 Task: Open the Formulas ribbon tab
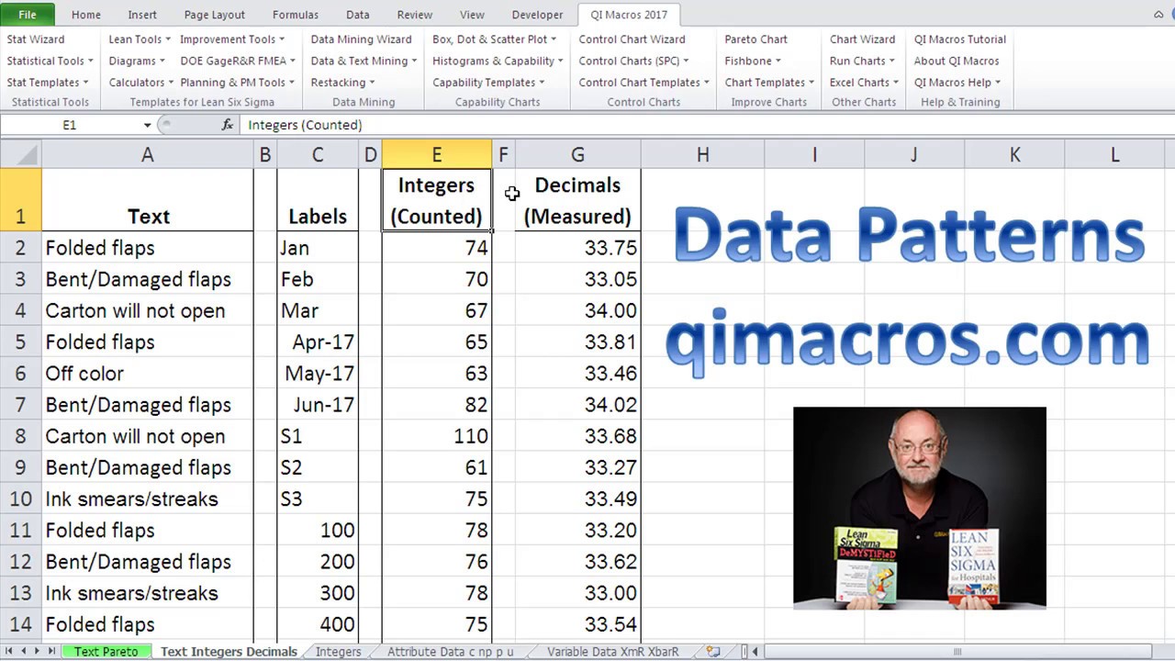(x=296, y=15)
